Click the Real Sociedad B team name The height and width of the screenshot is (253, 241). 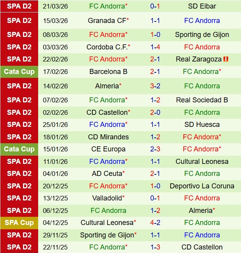tap(202, 100)
